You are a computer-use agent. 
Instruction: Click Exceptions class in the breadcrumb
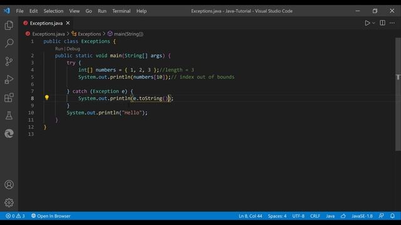[x=89, y=34]
